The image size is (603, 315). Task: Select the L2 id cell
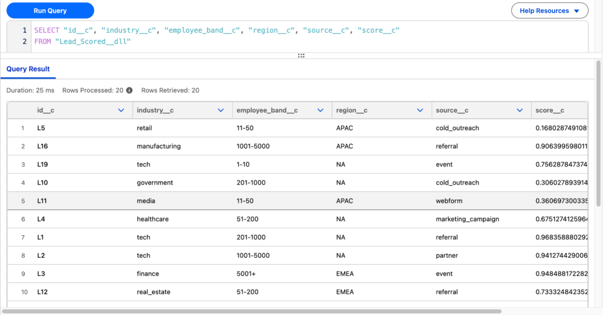pyautogui.click(x=83, y=255)
